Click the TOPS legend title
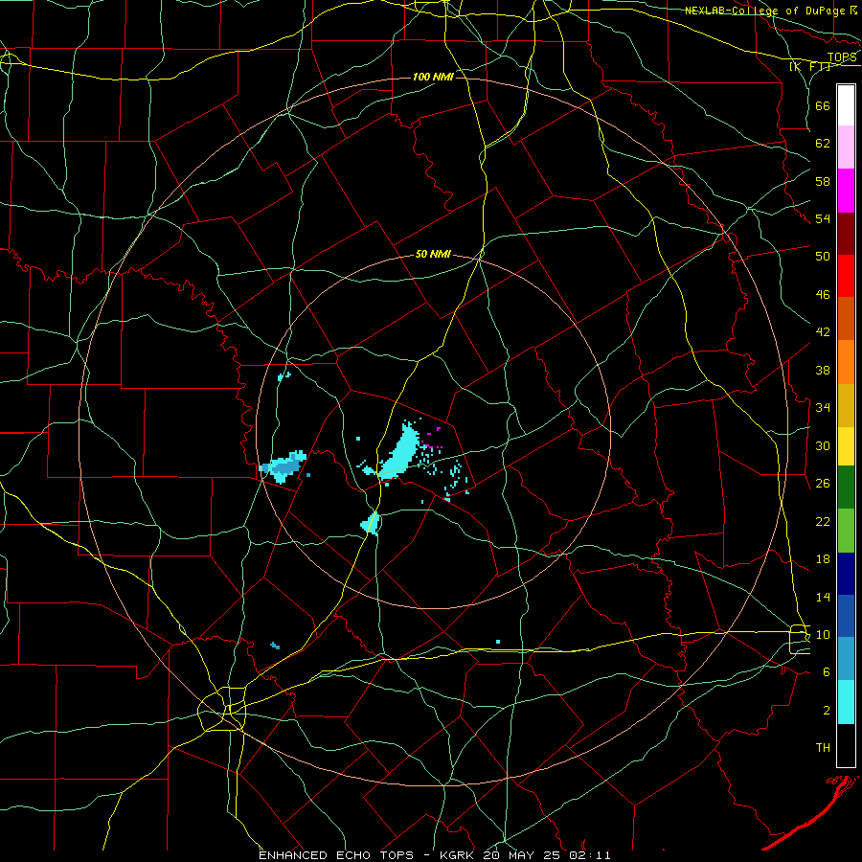This screenshot has width=862, height=862. pyautogui.click(x=841, y=57)
